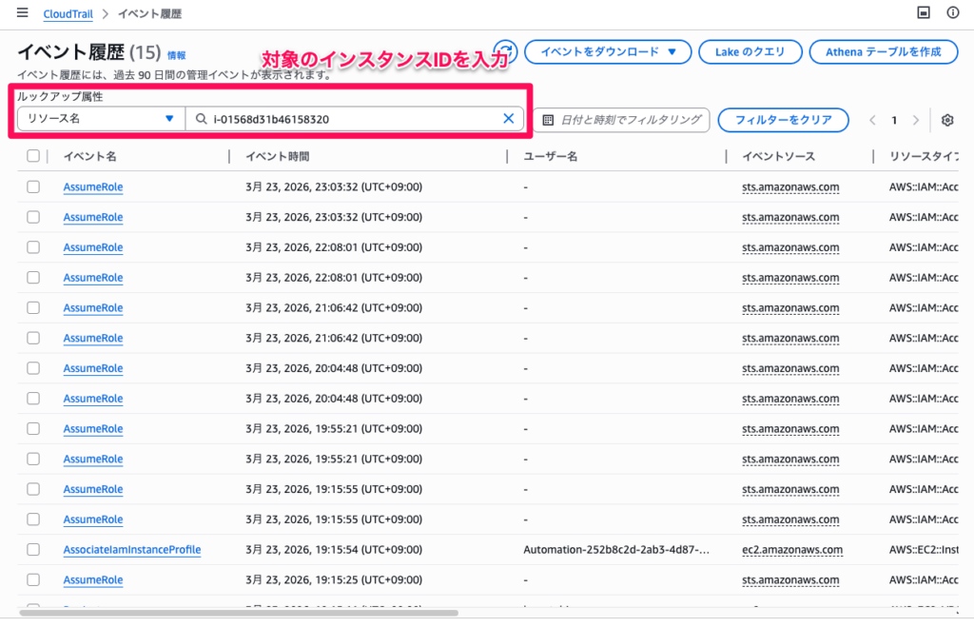Go to previous page arrow
This screenshot has width=974, height=627.
(873, 120)
